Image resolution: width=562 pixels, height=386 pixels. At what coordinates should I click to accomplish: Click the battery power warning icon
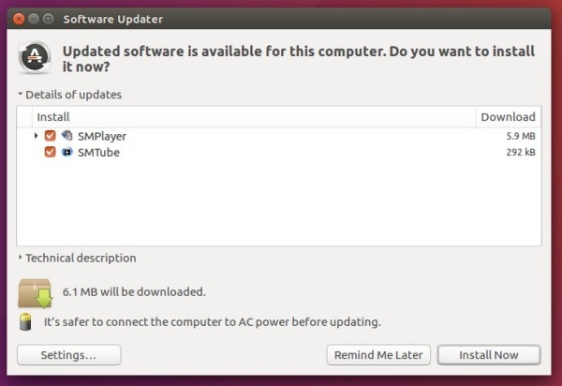[25, 321]
